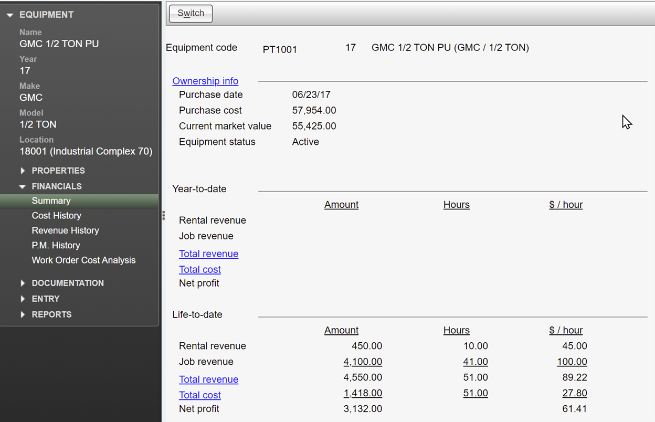The width and height of the screenshot is (655, 422).
Task: Select Summary under Financials
Action: pos(79,201)
